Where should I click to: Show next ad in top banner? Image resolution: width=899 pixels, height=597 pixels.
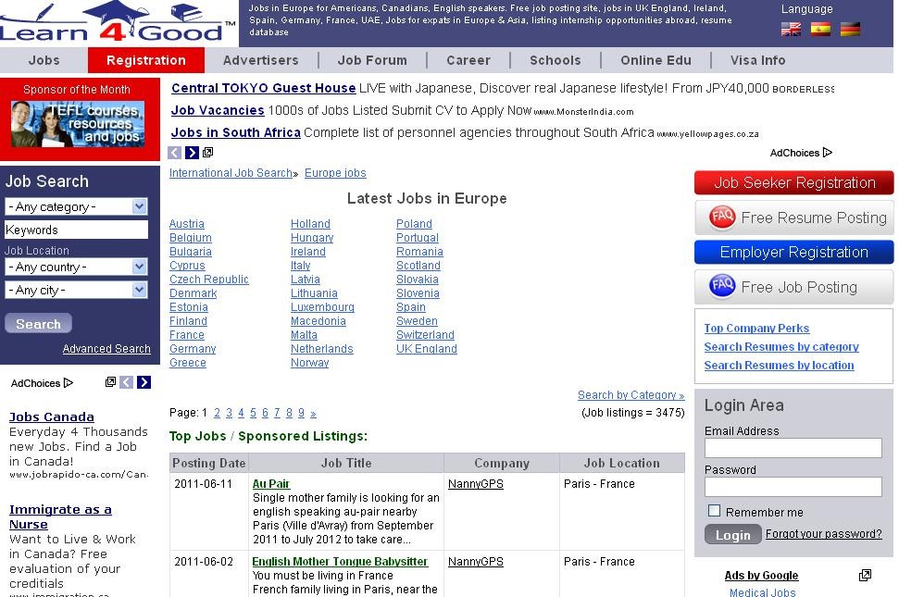[x=192, y=153]
